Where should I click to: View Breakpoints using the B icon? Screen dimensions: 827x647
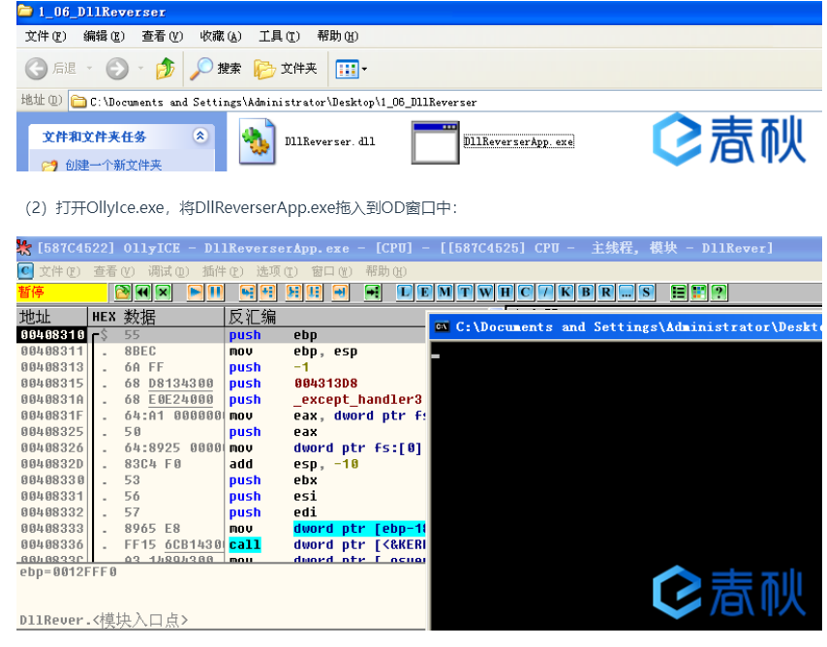click(x=586, y=292)
